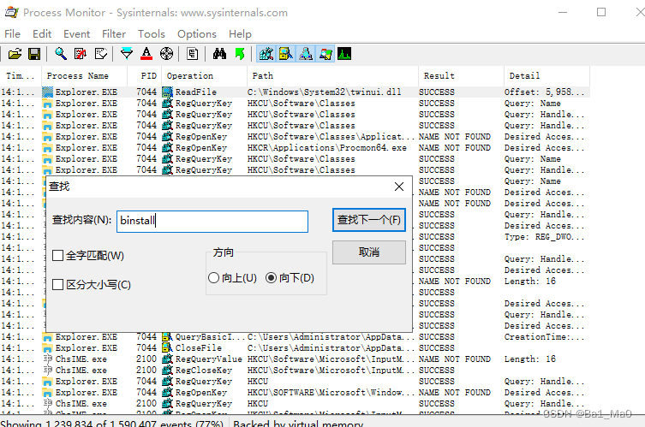Toggle Show Network Activity icon
The image size is (645, 427).
tap(306, 54)
